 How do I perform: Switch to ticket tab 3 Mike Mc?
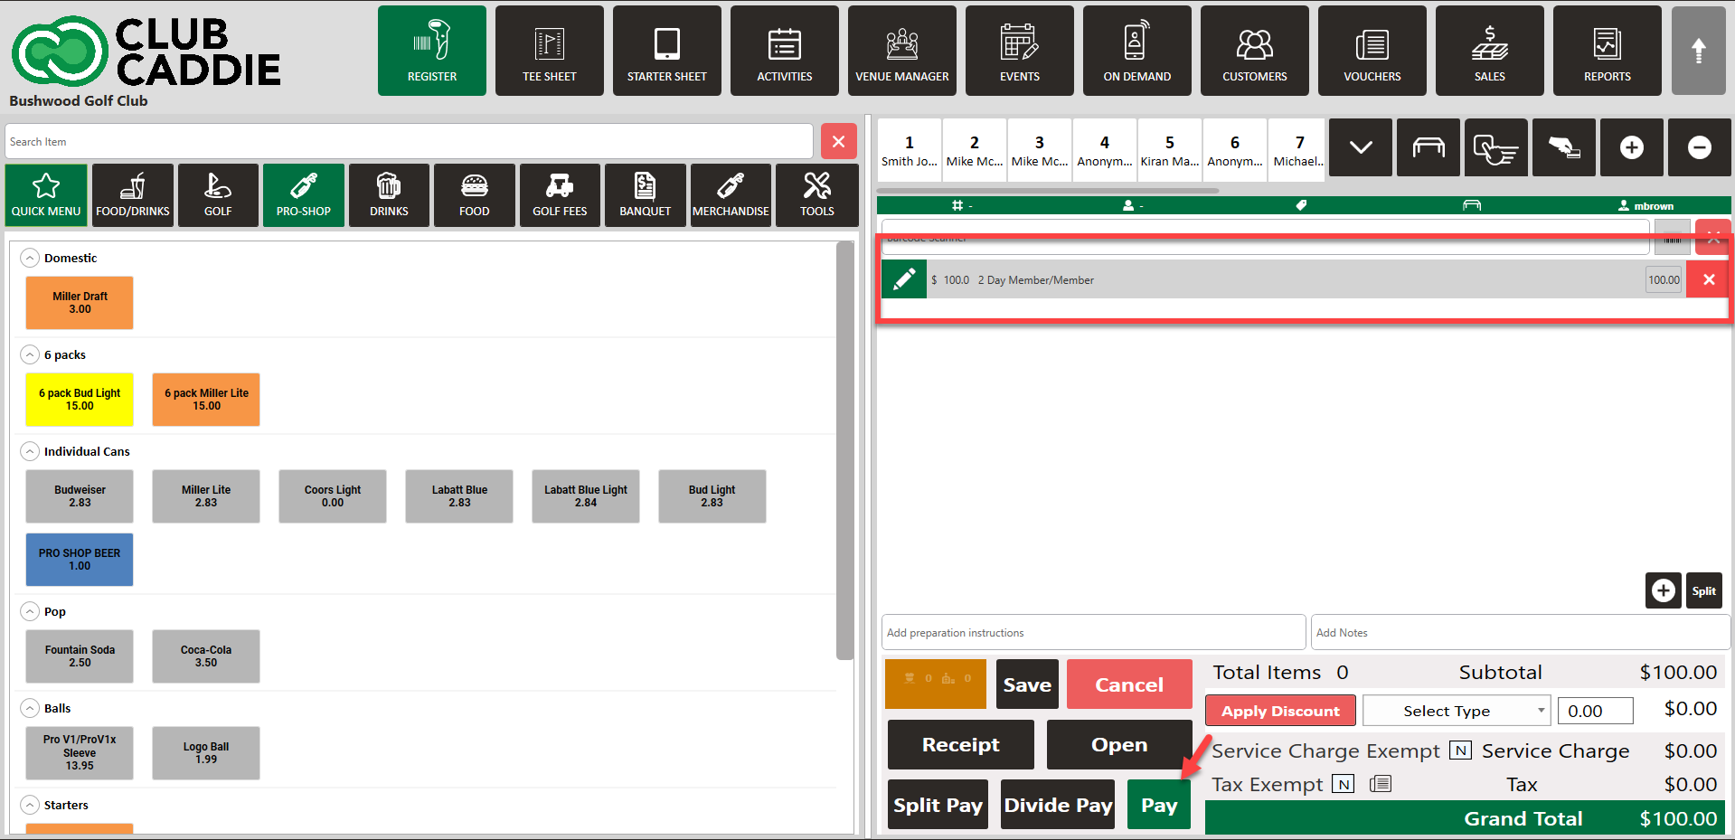pyautogui.click(x=1039, y=150)
